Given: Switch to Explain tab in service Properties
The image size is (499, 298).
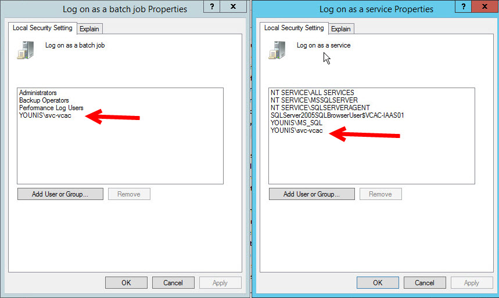Looking at the screenshot, I should tap(341, 29).
